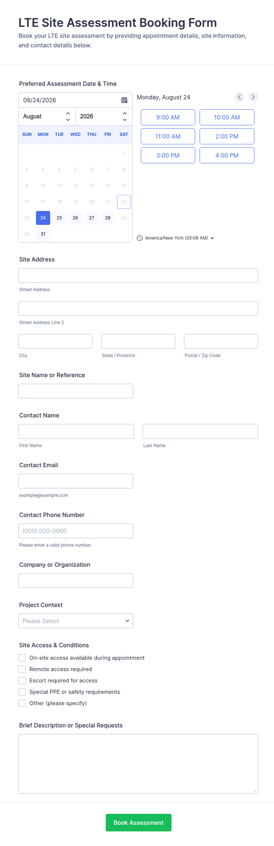Choose the 2:00 PM time slot
This screenshot has width=274, height=846.
tap(227, 136)
